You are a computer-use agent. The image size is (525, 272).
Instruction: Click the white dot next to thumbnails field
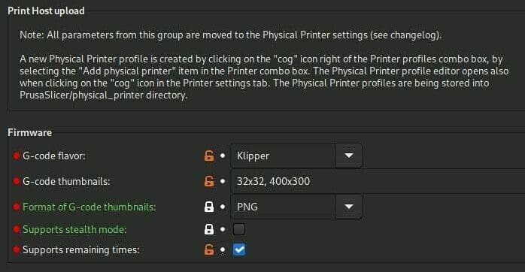coord(223,181)
